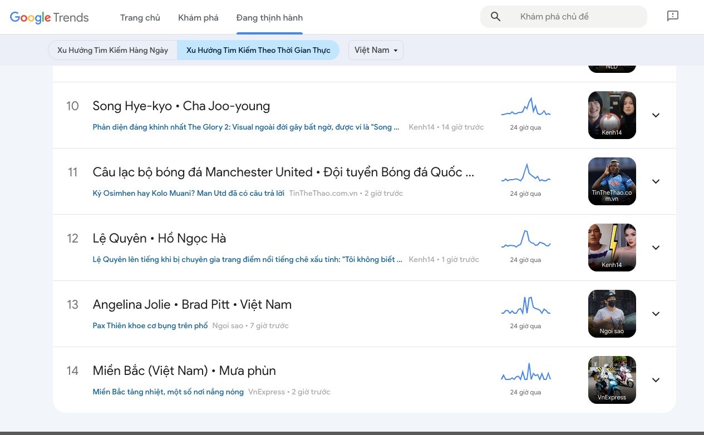Open the Việt Nam country dropdown
The width and height of the screenshot is (704, 435).
[x=376, y=50]
